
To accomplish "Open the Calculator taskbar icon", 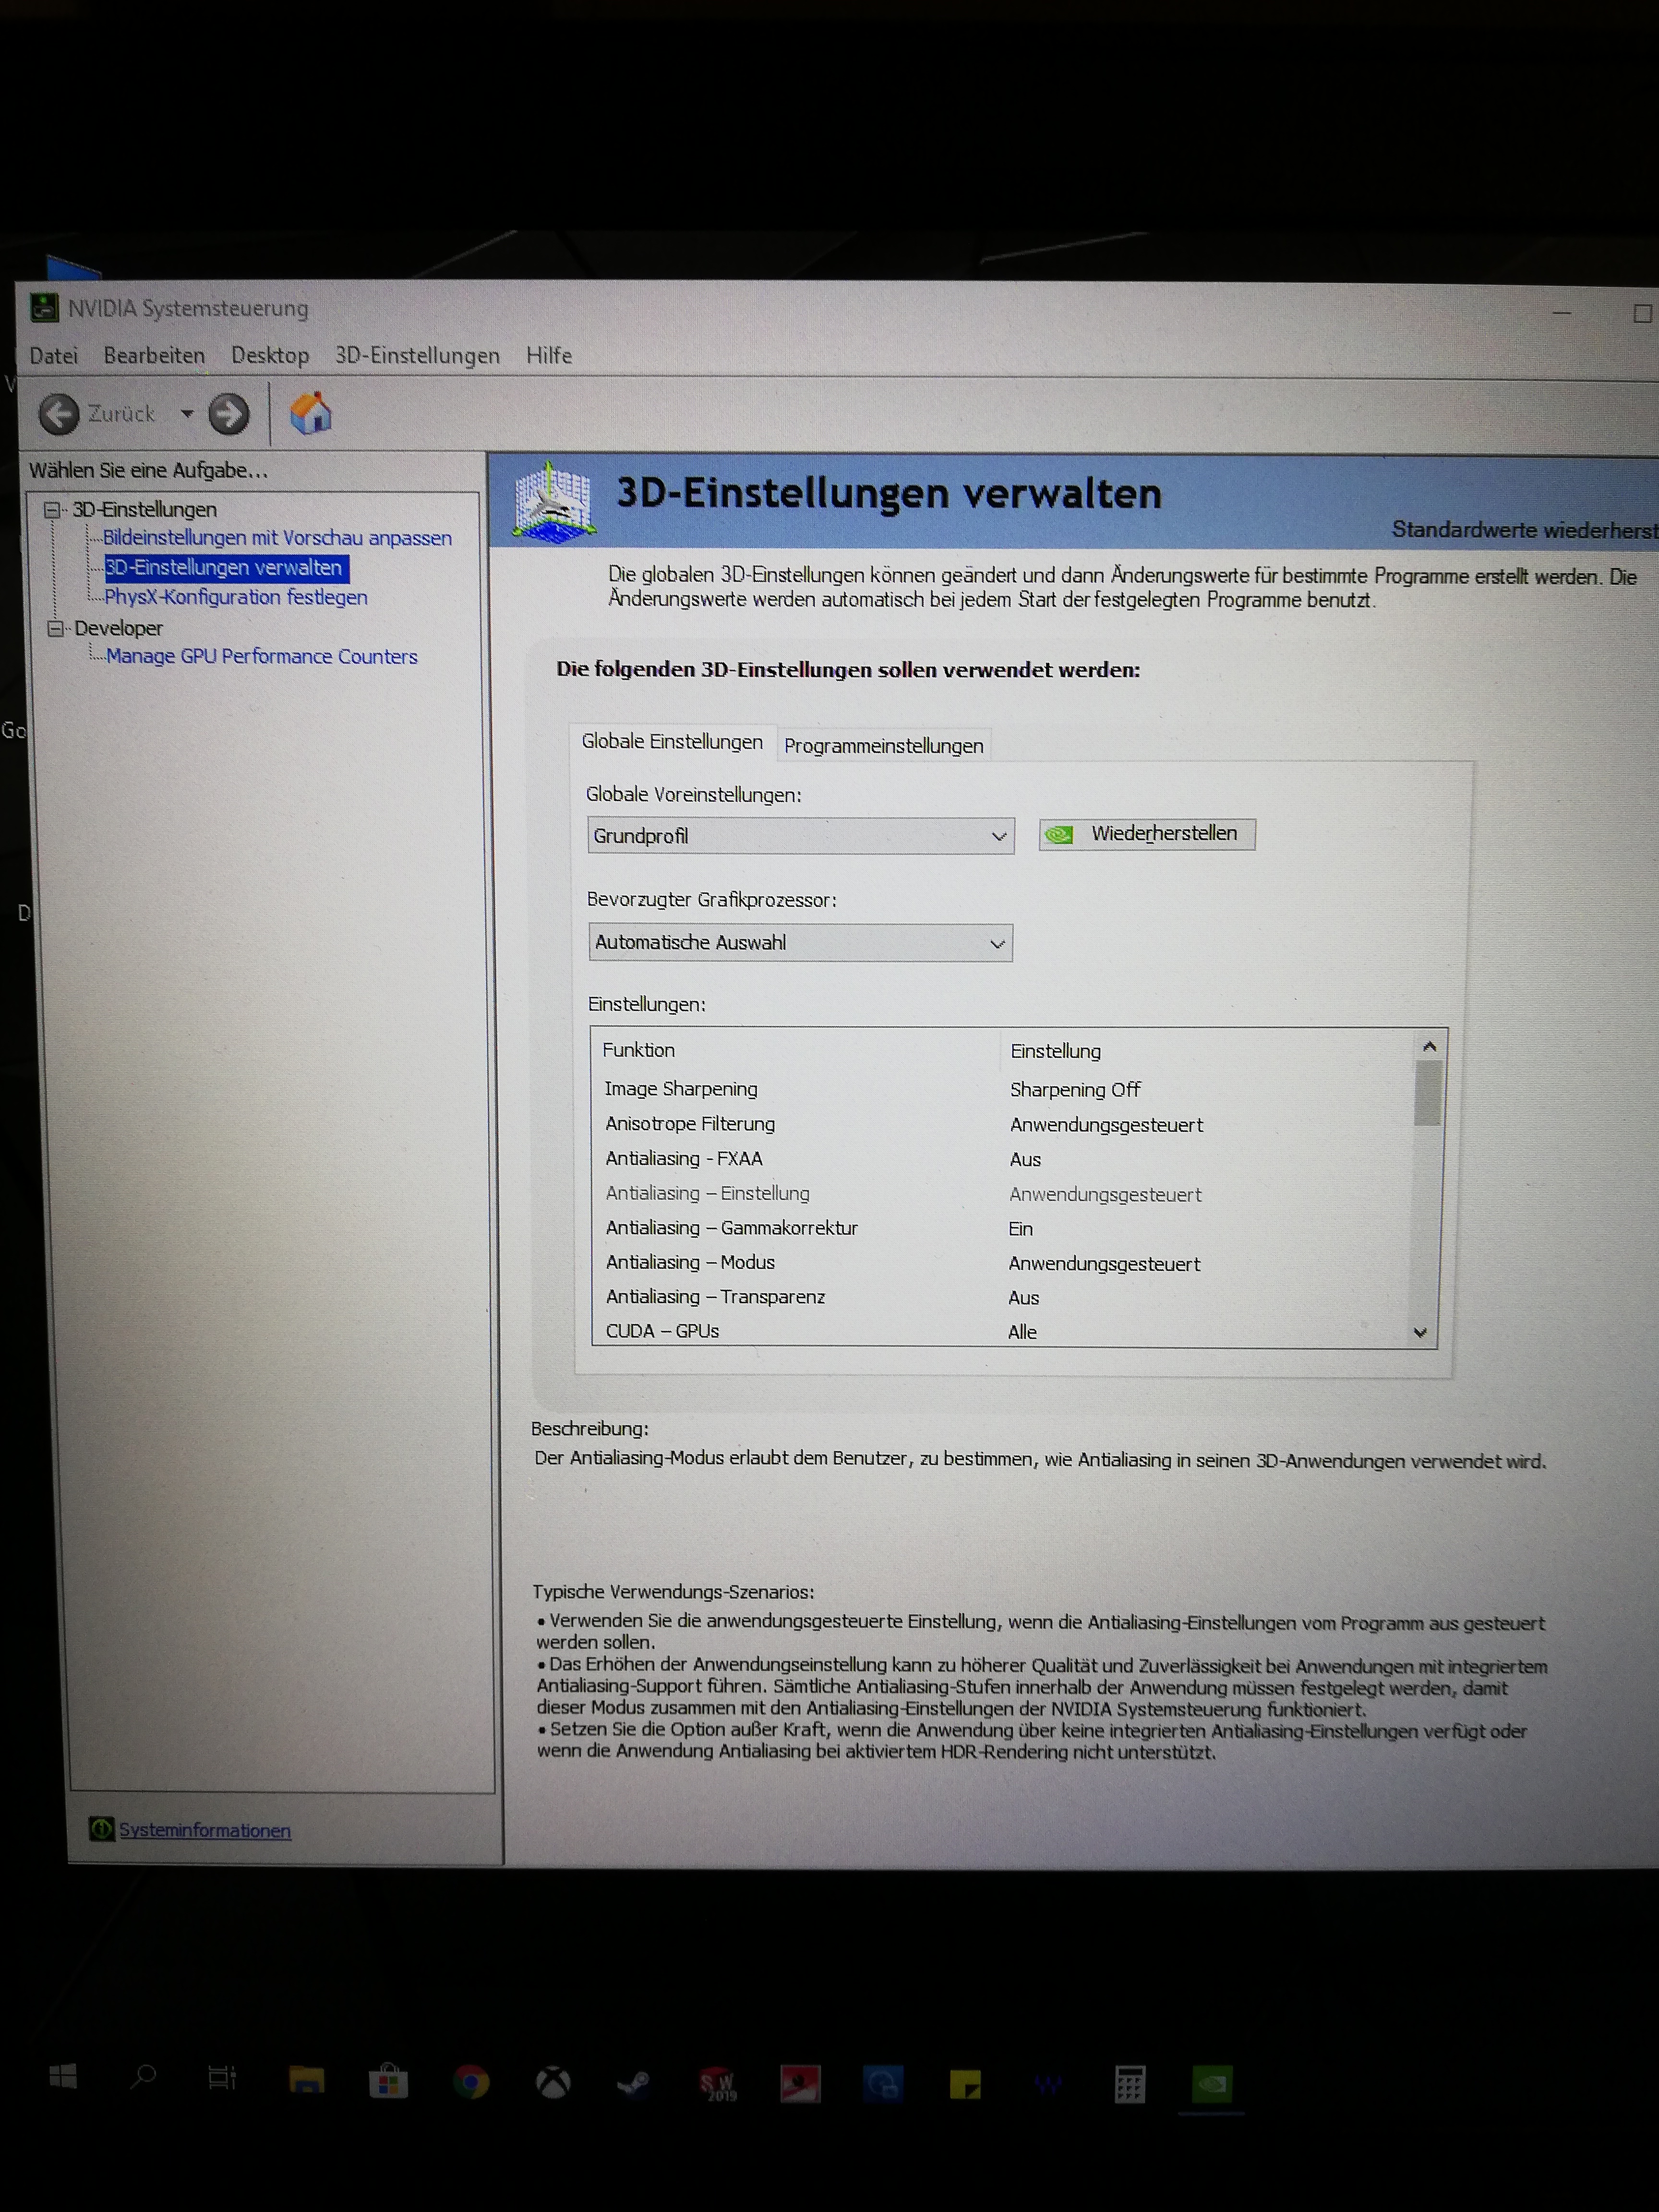I will [x=1130, y=2085].
